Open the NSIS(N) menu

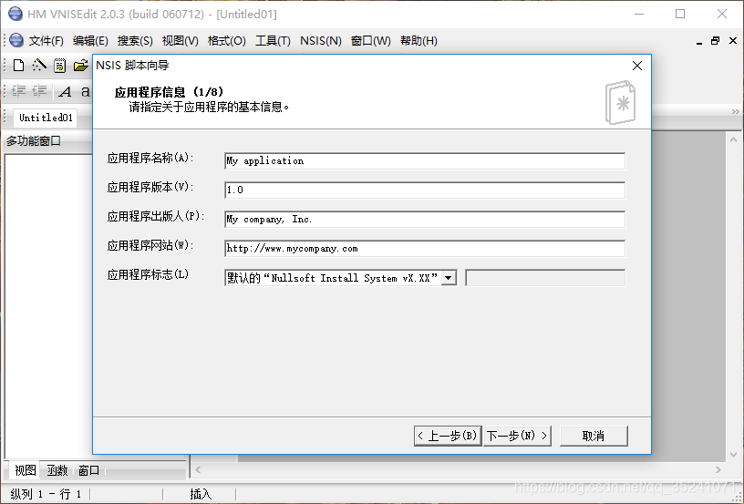pyautogui.click(x=321, y=41)
